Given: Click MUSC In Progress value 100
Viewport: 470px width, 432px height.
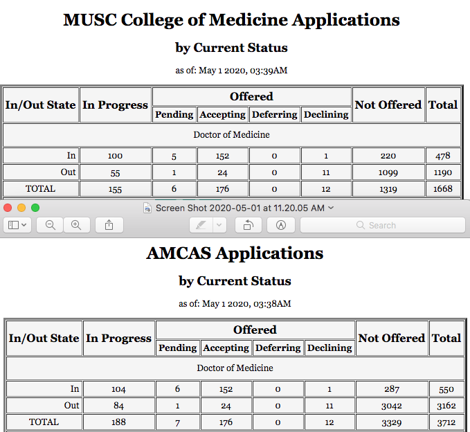Looking at the screenshot, I should 116,156.
